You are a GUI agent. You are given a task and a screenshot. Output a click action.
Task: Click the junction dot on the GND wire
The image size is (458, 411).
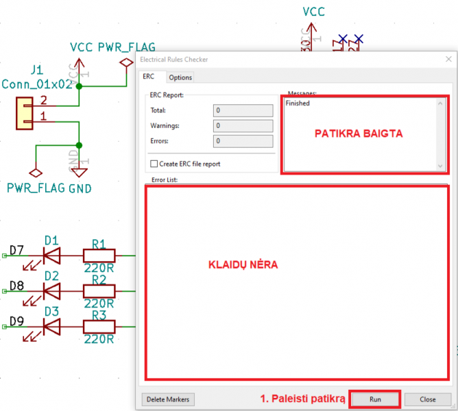[x=79, y=145]
